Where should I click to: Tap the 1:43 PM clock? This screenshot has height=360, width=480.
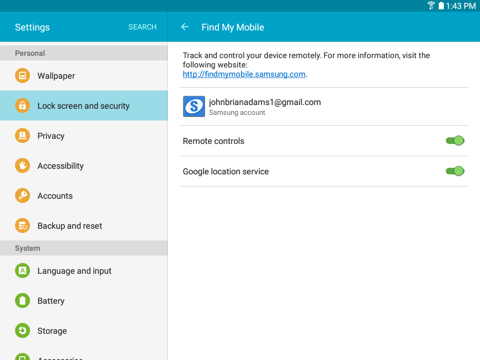461,6
